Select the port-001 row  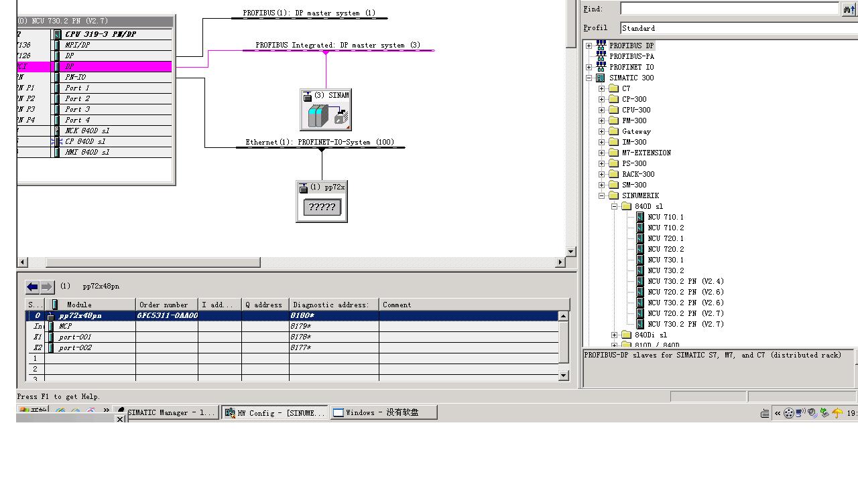292,337
